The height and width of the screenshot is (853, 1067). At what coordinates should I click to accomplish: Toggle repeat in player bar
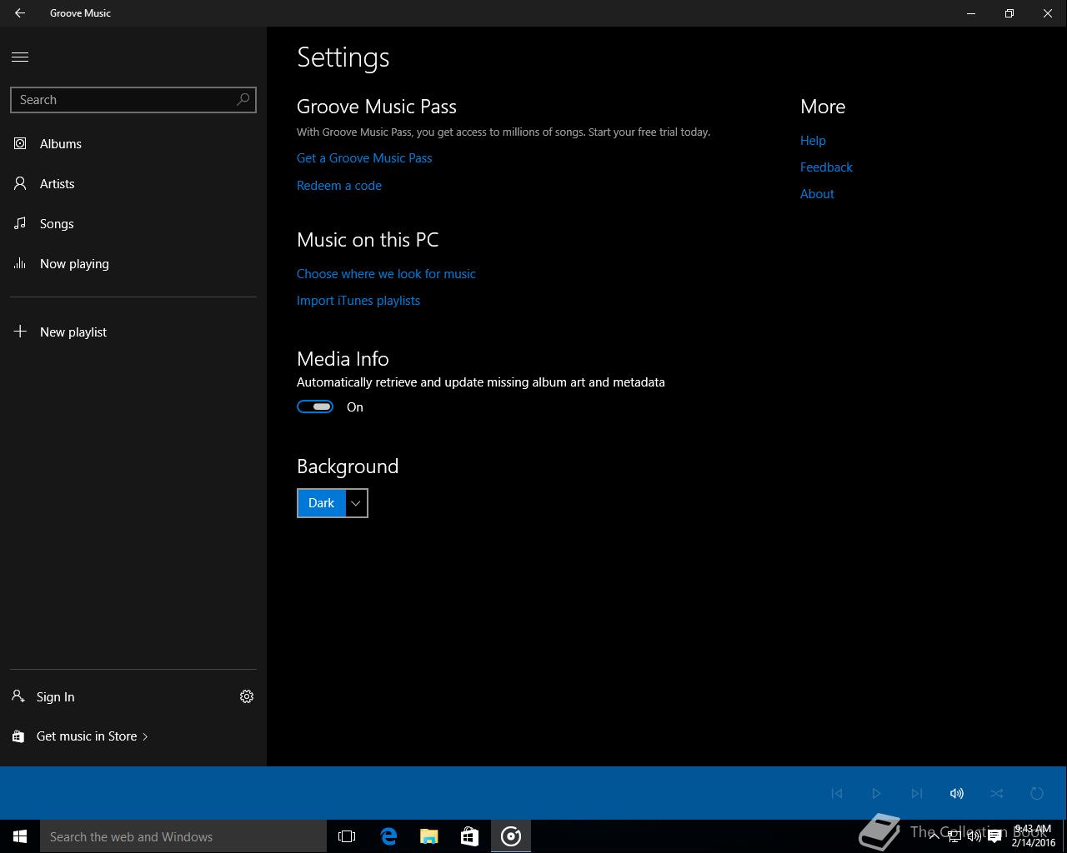tap(1037, 793)
